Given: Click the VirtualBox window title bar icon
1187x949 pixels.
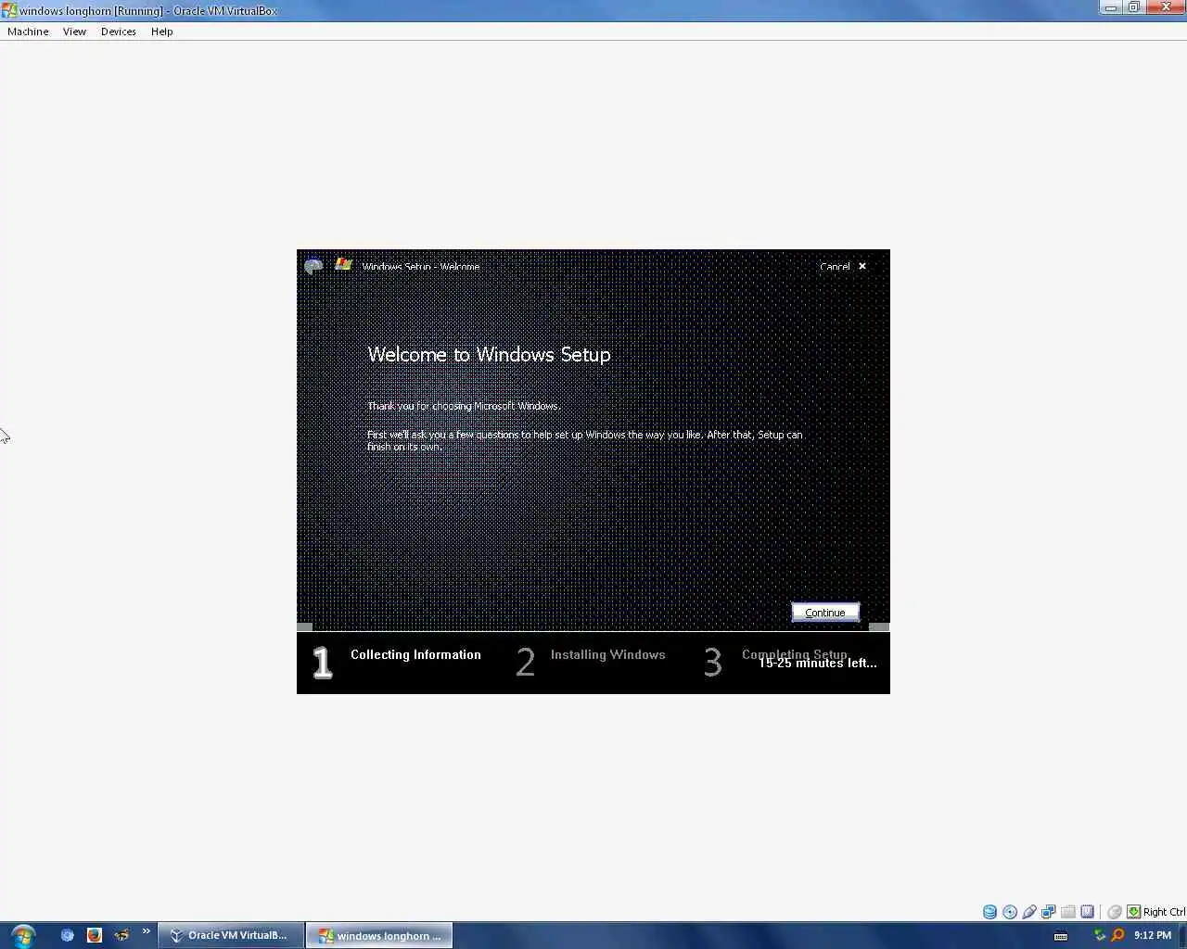Looking at the screenshot, I should [x=9, y=10].
